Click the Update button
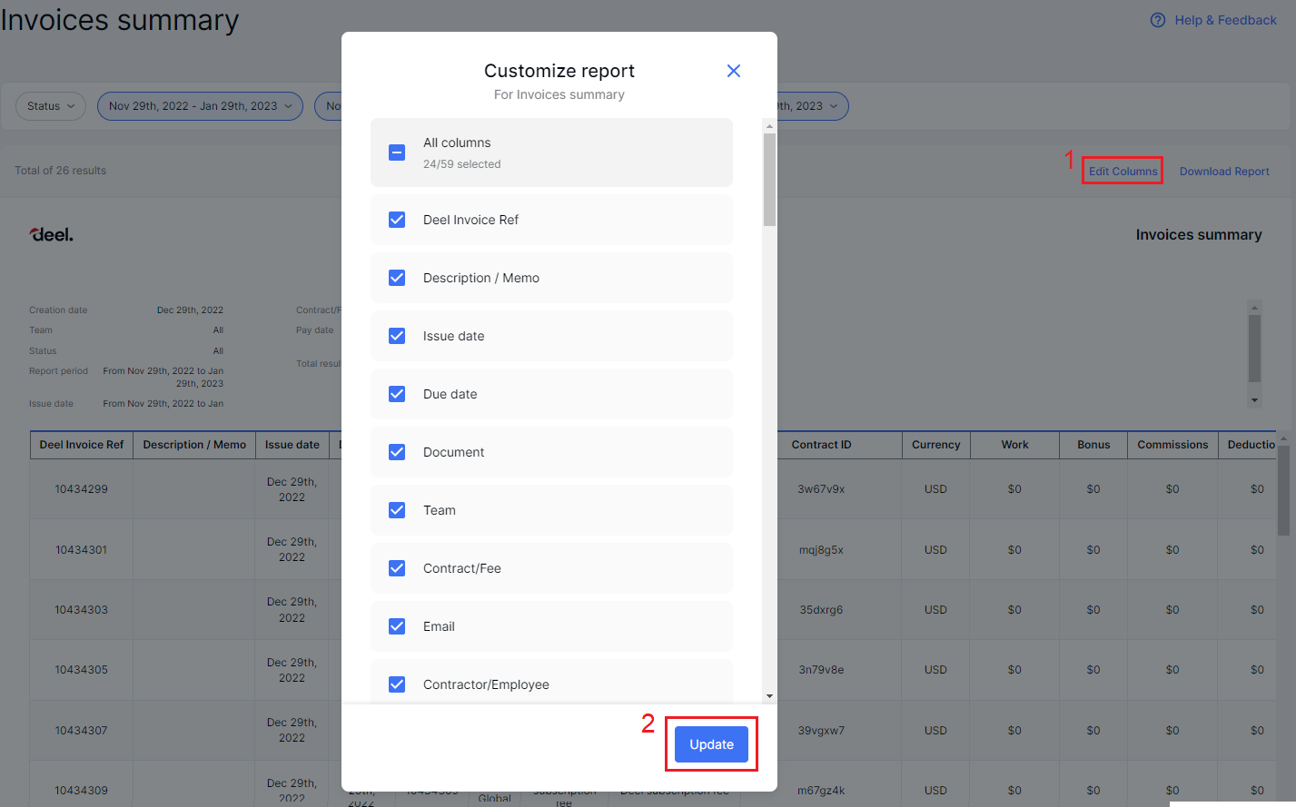Image resolution: width=1296 pixels, height=807 pixels. pyautogui.click(x=711, y=743)
